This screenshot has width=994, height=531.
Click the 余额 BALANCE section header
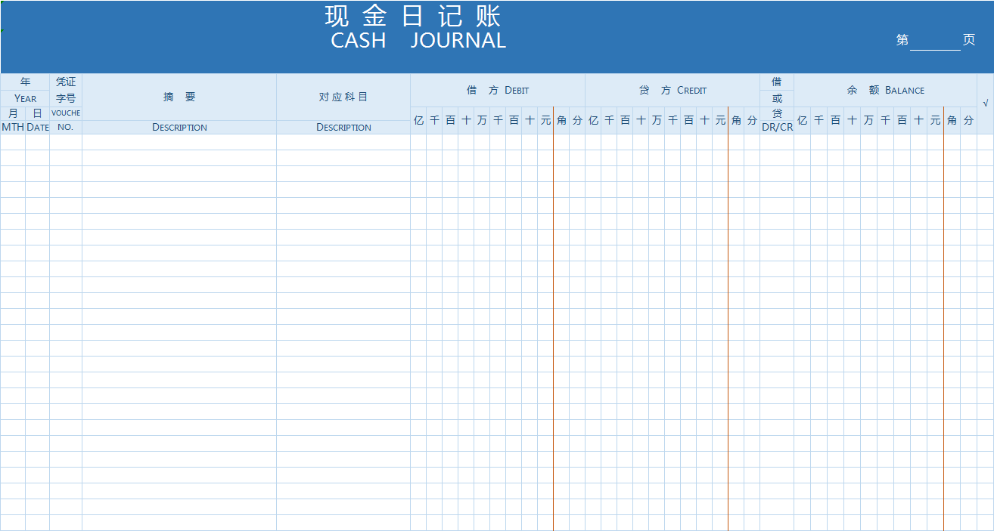pyautogui.click(x=885, y=90)
